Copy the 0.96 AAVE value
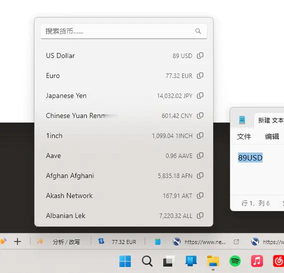This screenshot has height=273, width=284. [200, 155]
